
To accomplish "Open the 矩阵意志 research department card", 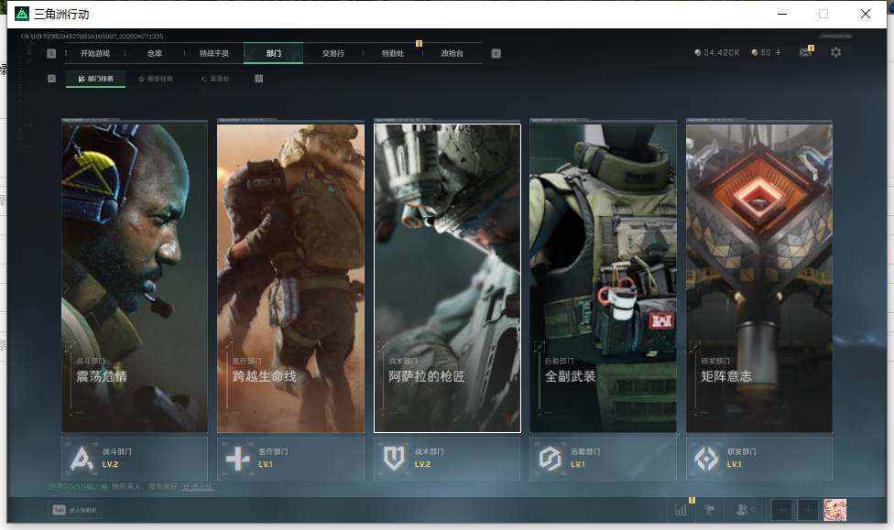I will pyautogui.click(x=759, y=278).
